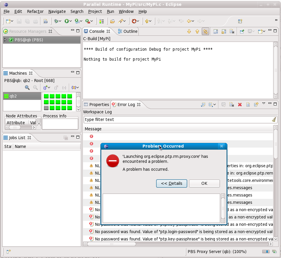The height and width of the screenshot is (258, 281).
Task: Click the PBS Proxy Server progress bar
Action: click(x=266, y=252)
